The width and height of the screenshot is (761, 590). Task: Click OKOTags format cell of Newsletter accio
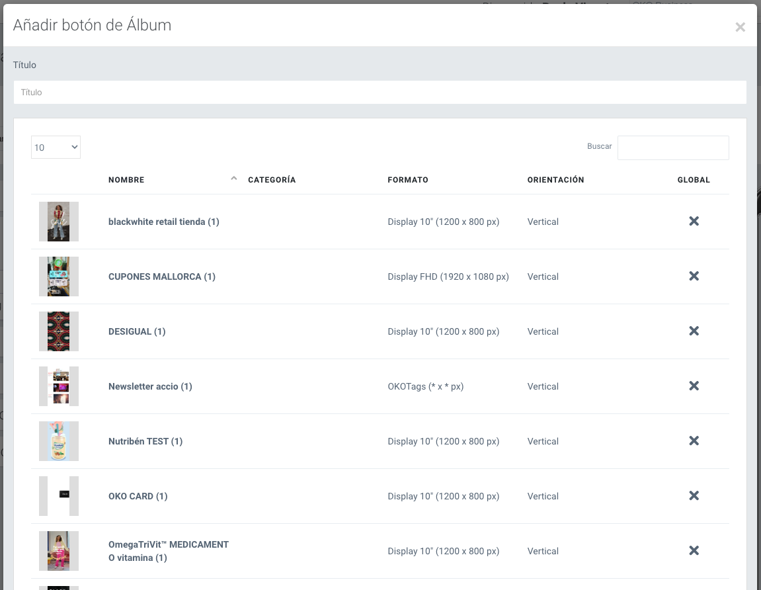click(425, 386)
